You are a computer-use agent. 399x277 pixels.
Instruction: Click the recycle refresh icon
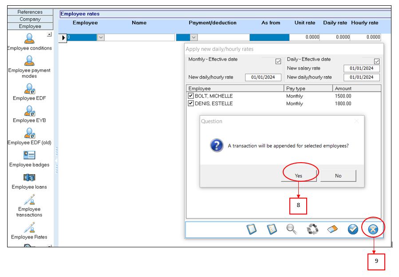click(312, 229)
